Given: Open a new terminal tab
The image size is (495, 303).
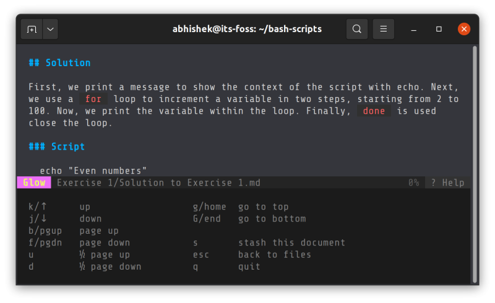Looking at the screenshot, I should (32, 29).
